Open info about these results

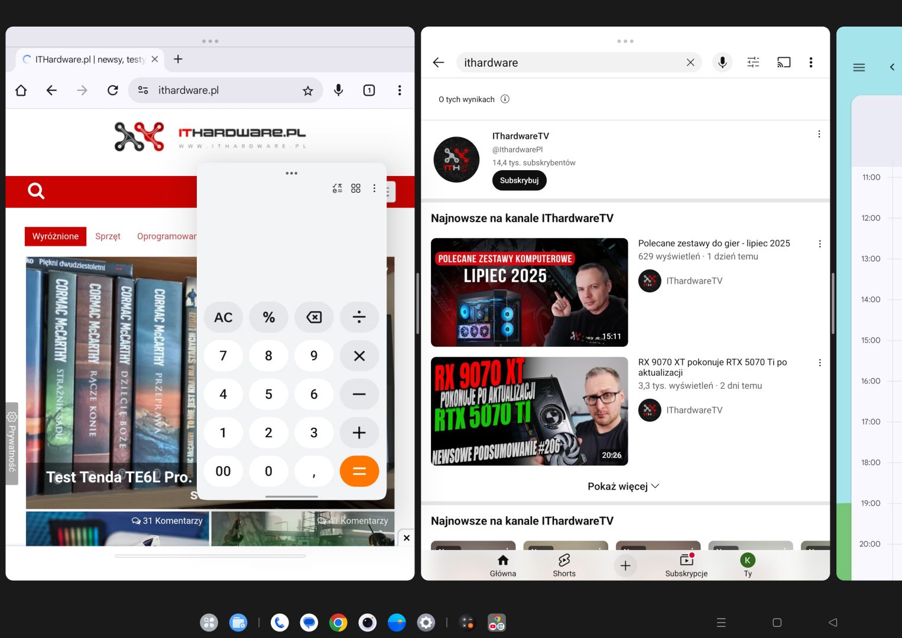[x=505, y=99]
